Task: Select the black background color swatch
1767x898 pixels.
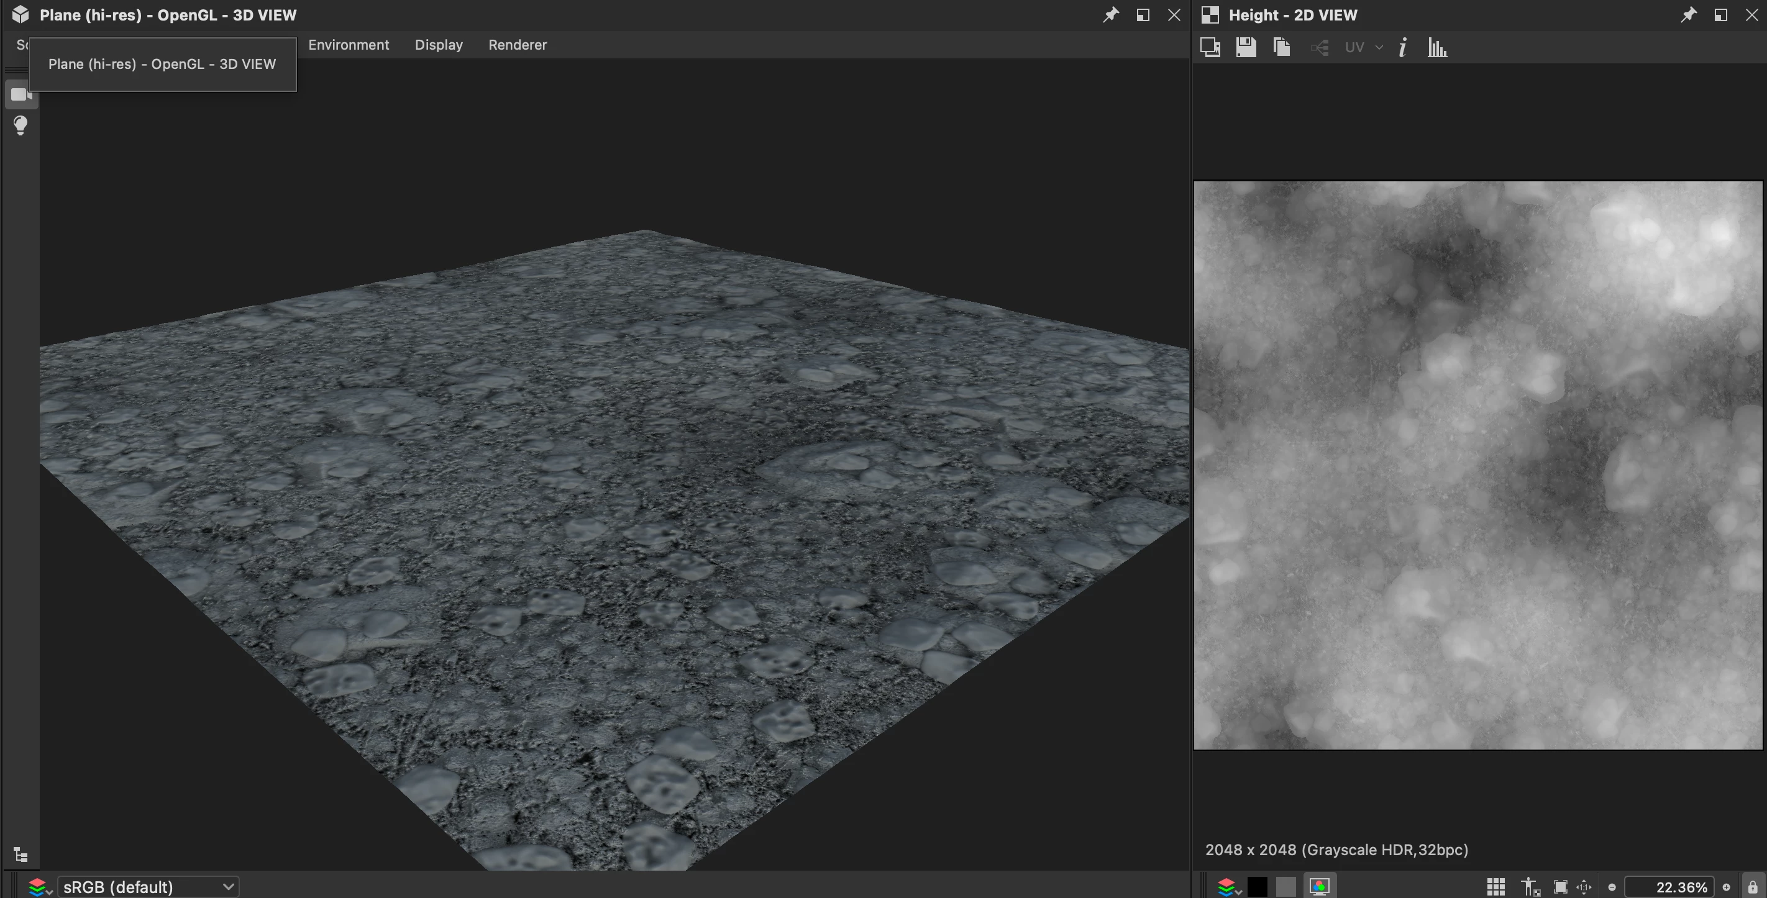Action: 1257,886
